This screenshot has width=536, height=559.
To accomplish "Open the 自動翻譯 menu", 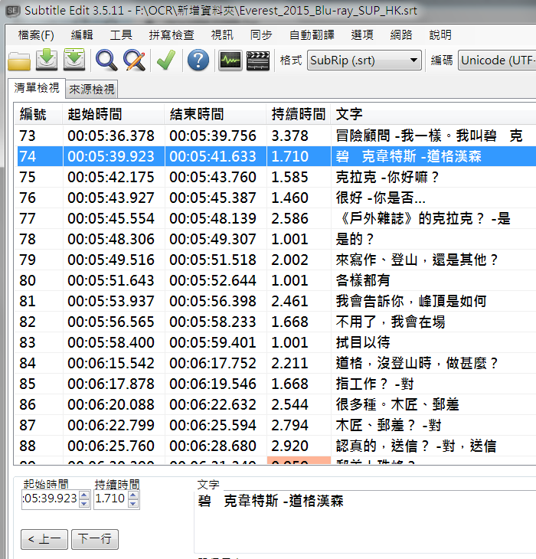I will tap(312, 35).
